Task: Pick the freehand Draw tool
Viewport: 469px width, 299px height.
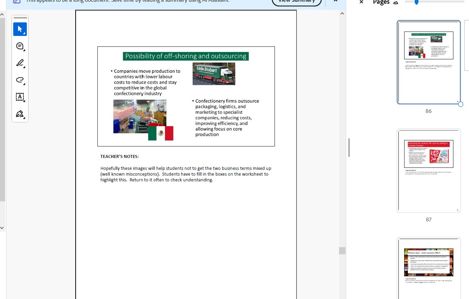Action: [19, 80]
